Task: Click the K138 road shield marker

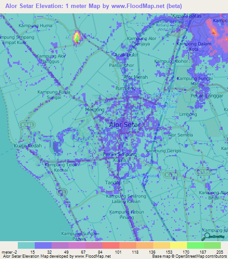Action: [x=171, y=174]
